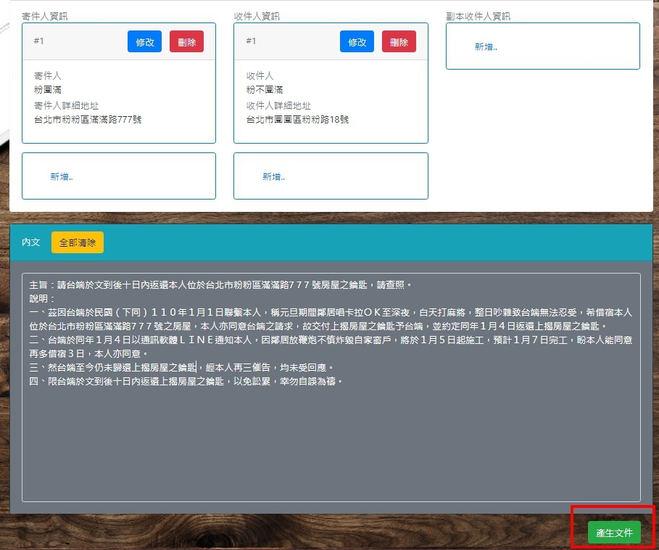659x550 pixels.
Task: Select recipient name 粉不圓滿
Action: (x=265, y=89)
